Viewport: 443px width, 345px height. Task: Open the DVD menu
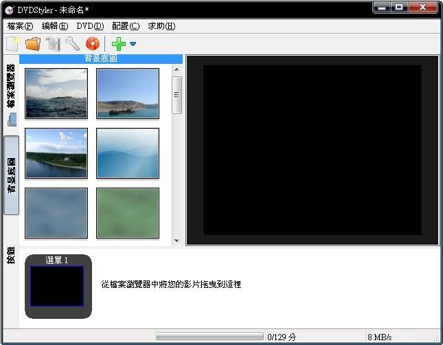tap(90, 26)
